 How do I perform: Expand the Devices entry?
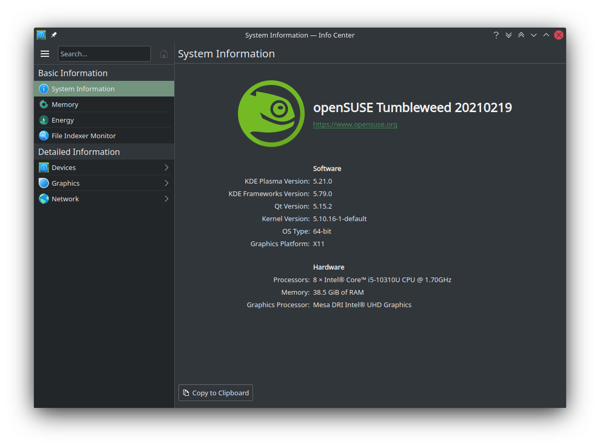tap(166, 167)
